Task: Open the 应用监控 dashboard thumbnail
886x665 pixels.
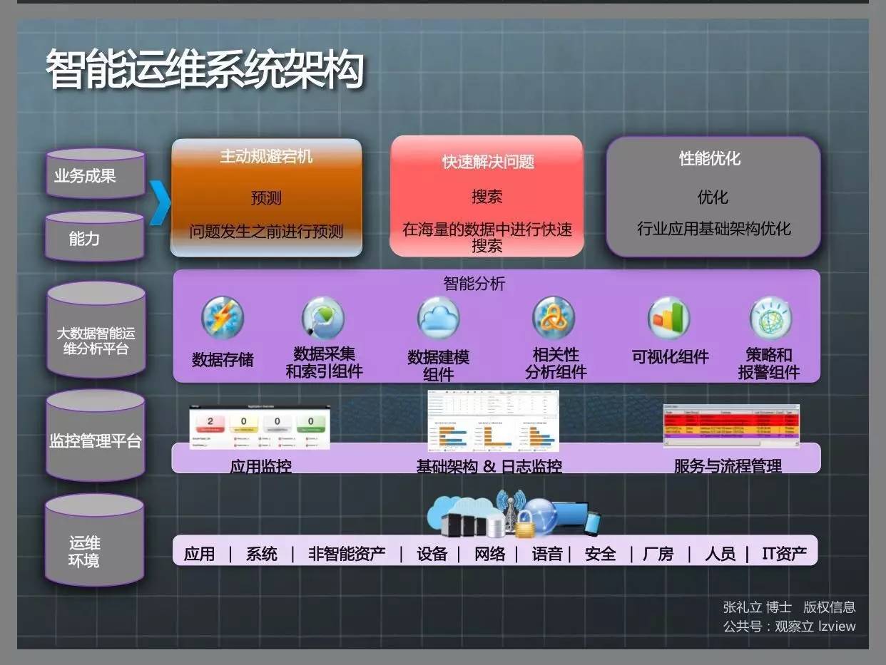Action: [259, 428]
